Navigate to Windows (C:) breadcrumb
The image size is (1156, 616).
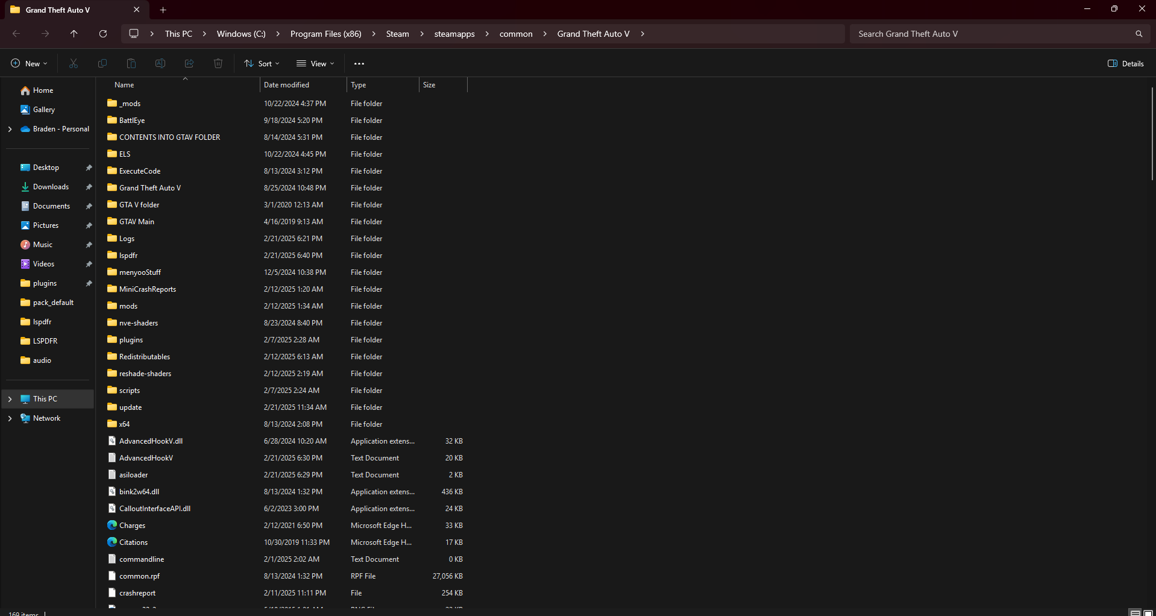pyautogui.click(x=241, y=34)
